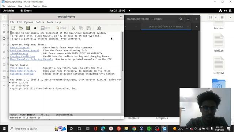Search forward with Emacs magnifier icon

[x=98, y=28]
